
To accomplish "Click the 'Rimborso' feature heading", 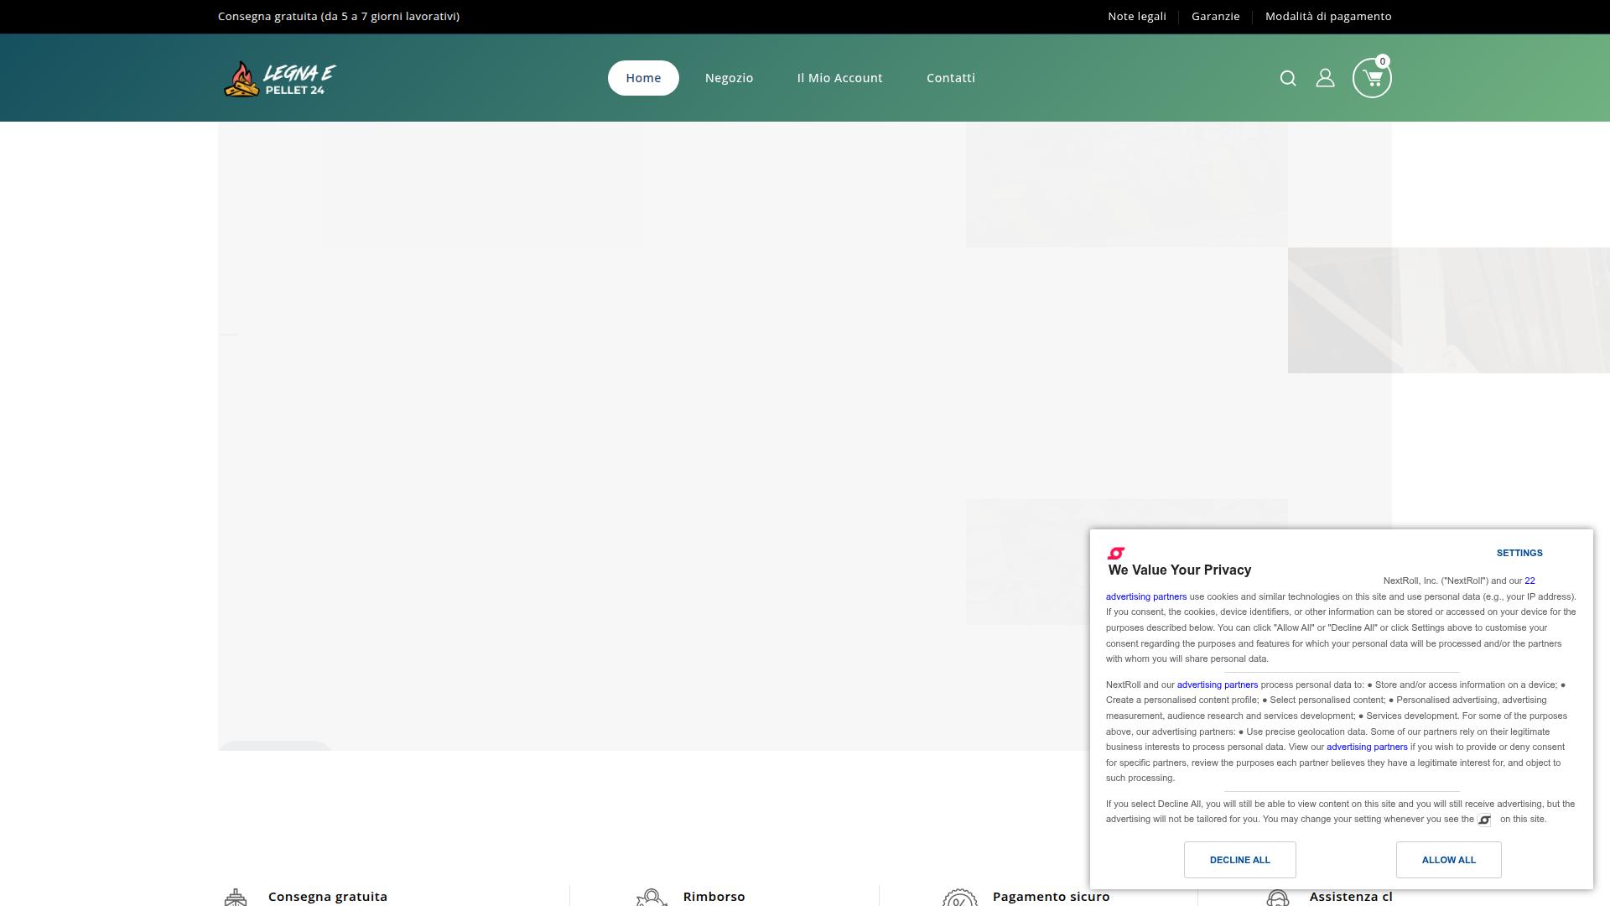I will pyautogui.click(x=714, y=897).
